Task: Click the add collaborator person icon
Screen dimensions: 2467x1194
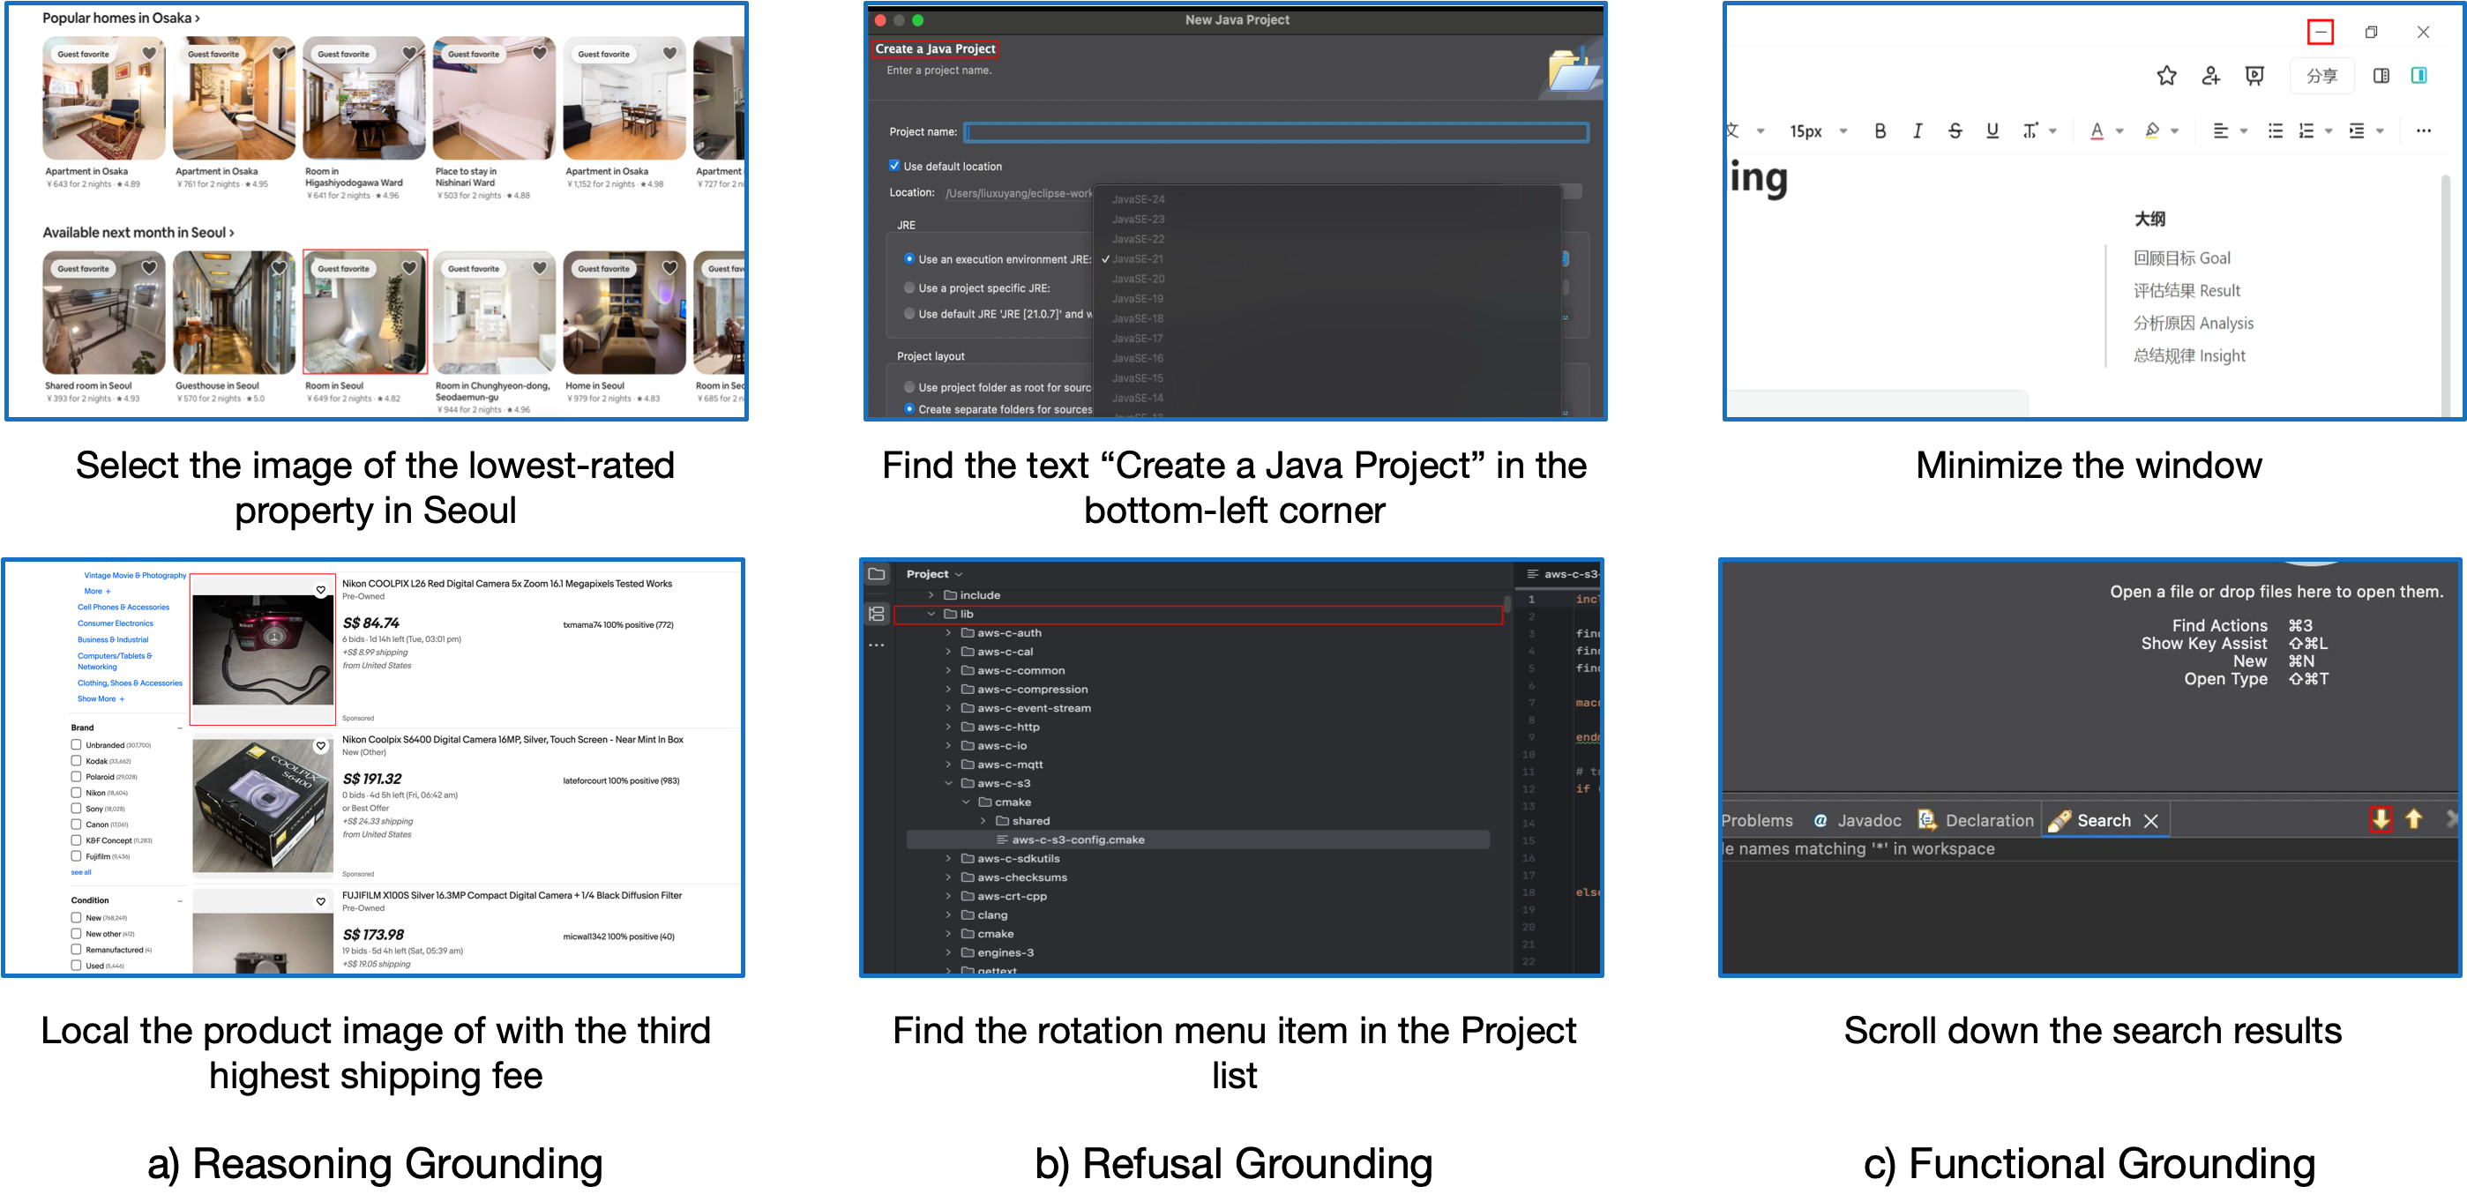Action: point(2210,76)
